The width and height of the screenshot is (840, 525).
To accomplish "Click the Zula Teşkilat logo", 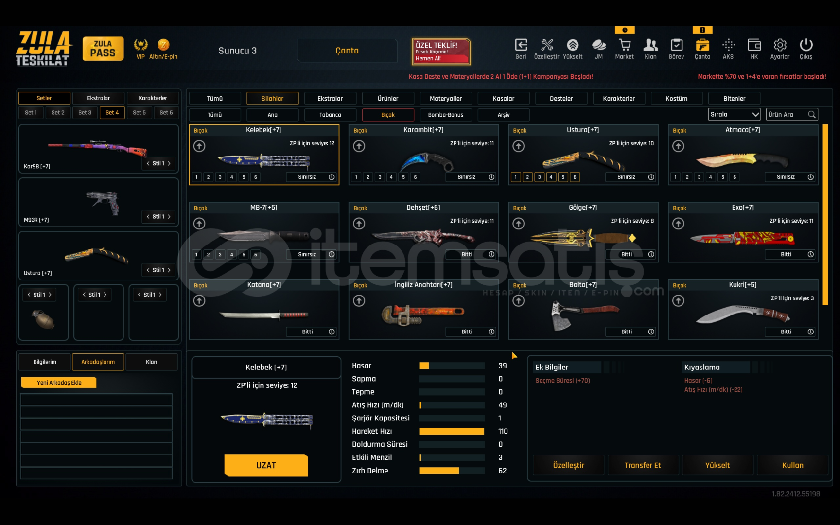I will (43, 48).
